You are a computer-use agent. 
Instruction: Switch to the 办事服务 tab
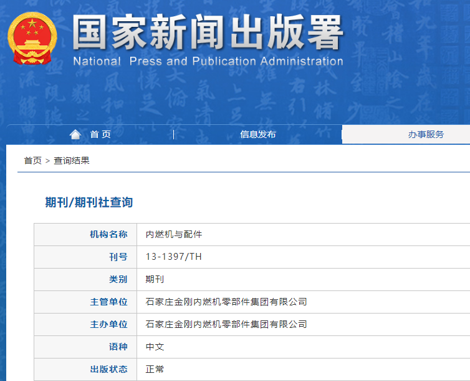(426, 134)
